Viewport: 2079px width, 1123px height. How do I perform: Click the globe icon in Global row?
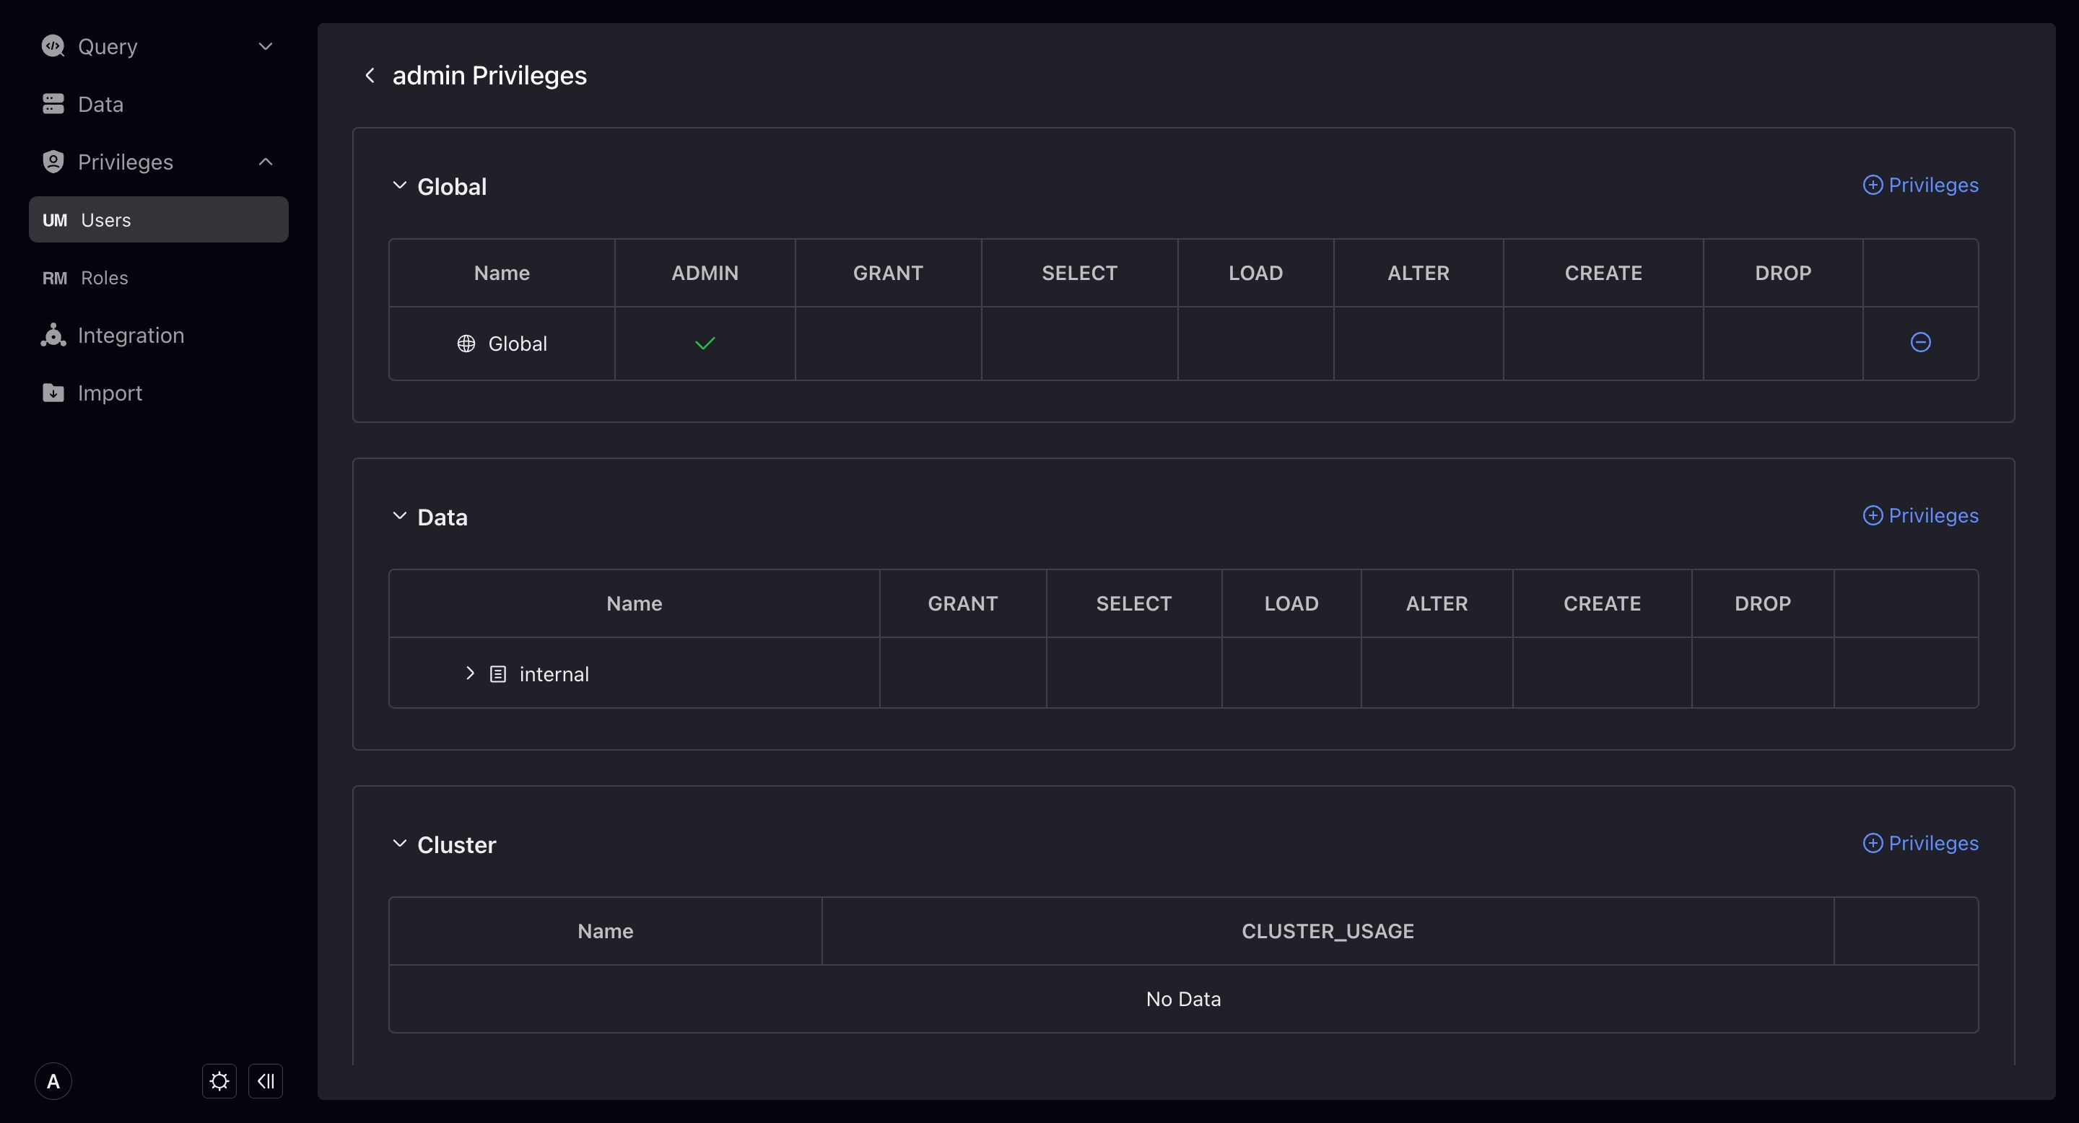466,344
